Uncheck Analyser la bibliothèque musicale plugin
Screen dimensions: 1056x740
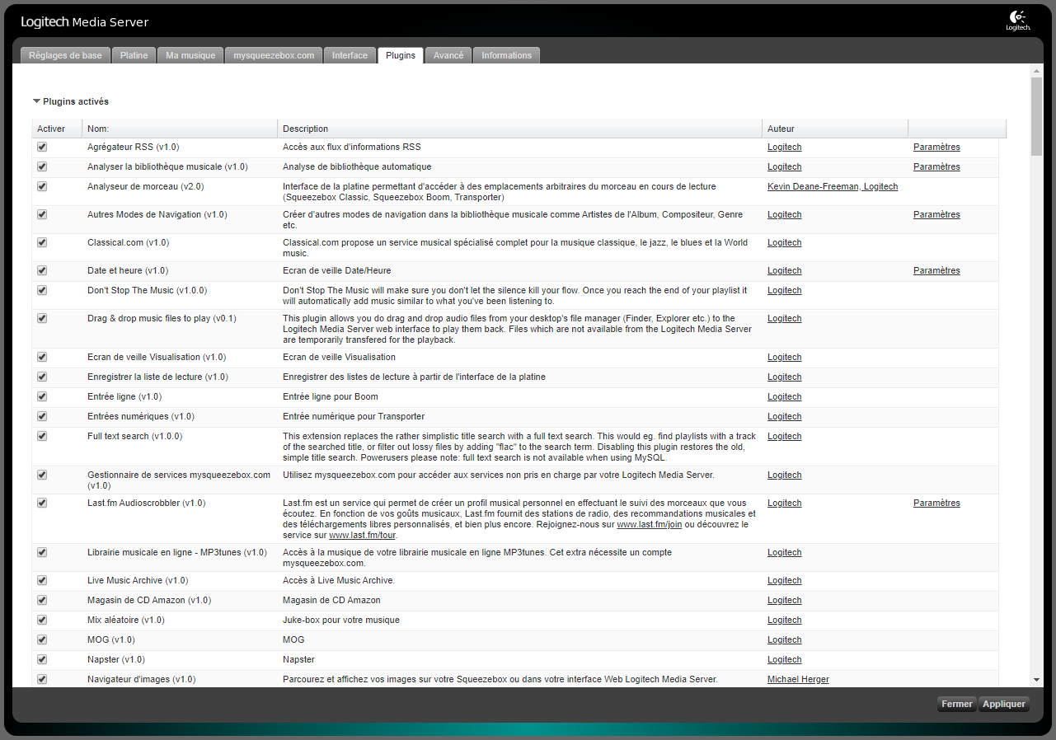point(42,166)
